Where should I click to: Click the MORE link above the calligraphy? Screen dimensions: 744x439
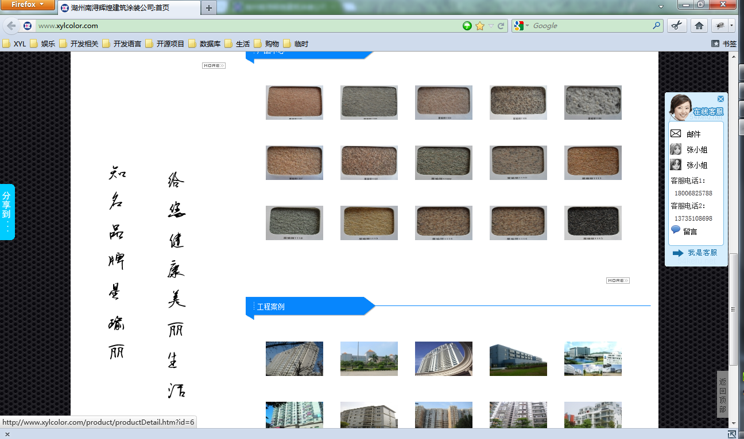tap(214, 66)
